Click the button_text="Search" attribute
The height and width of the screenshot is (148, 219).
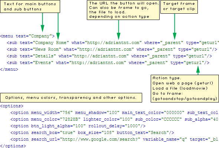pyautogui.click(x=143, y=132)
